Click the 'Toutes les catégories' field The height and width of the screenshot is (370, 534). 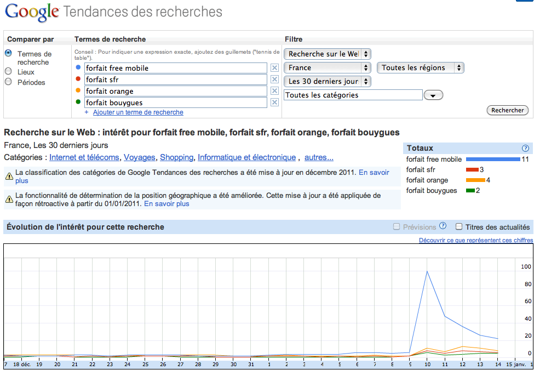tap(353, 95)
